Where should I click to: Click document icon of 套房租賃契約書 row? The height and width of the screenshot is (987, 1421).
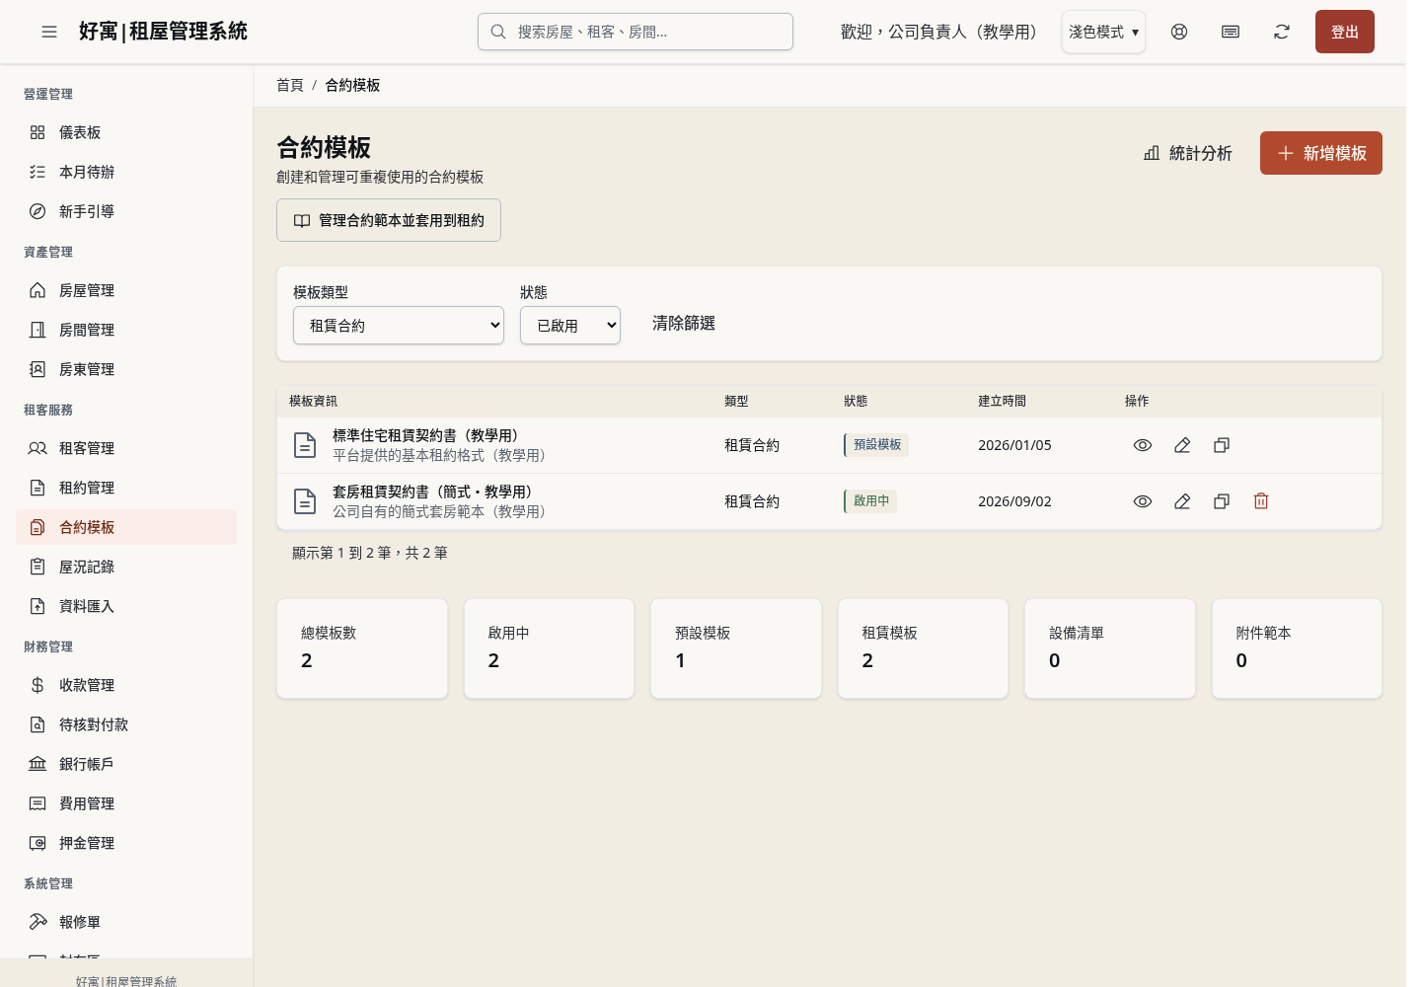point(306,501)
